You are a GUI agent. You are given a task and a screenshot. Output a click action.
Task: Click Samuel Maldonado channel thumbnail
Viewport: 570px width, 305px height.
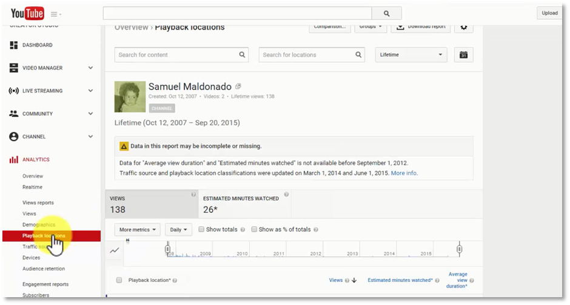click(x=130, y=96)
